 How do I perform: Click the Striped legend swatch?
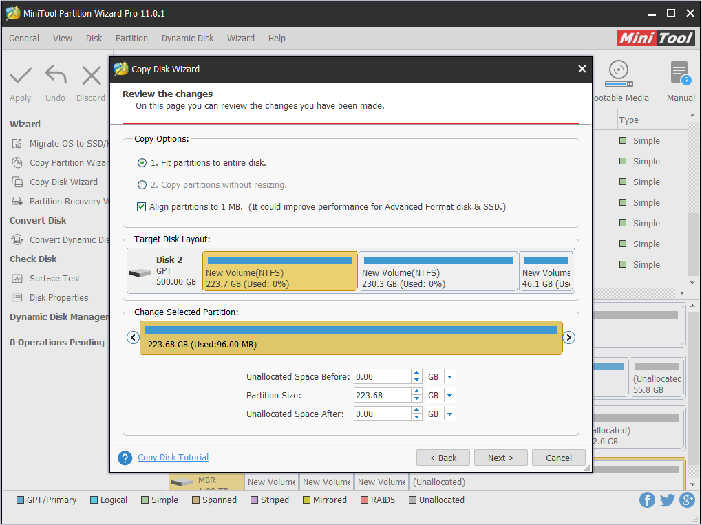coord(254,500)
